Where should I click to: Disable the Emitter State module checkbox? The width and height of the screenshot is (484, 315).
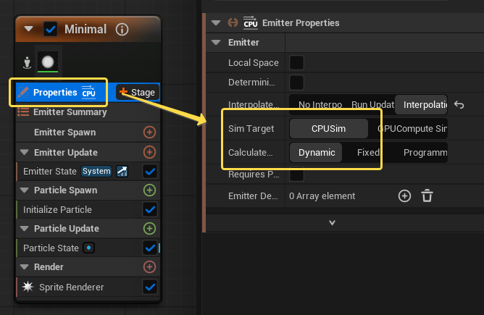tap(150, 172)
